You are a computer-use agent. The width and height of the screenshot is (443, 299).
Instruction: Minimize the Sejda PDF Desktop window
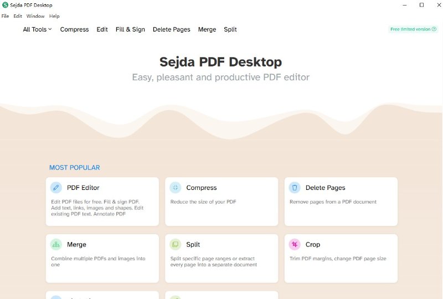[x=405, y=5]
